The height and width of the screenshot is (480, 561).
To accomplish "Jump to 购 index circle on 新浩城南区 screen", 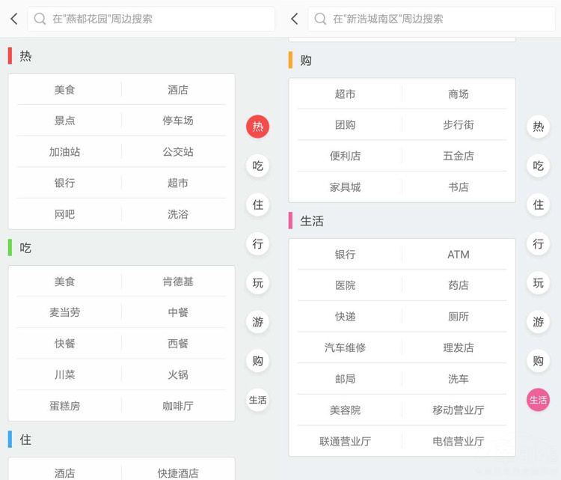I will pos(538,361).
